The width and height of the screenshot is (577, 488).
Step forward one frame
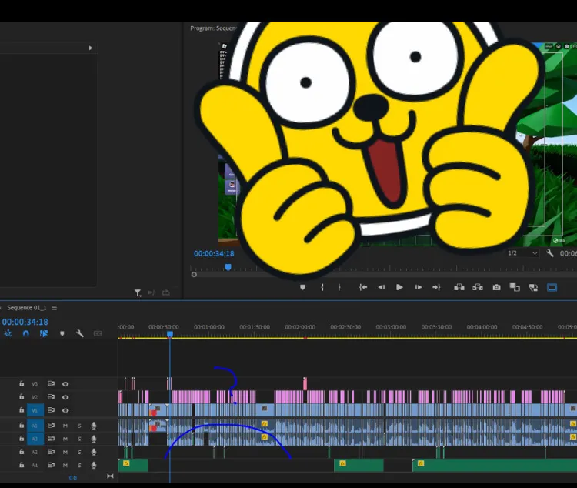(x=419, y=287)
